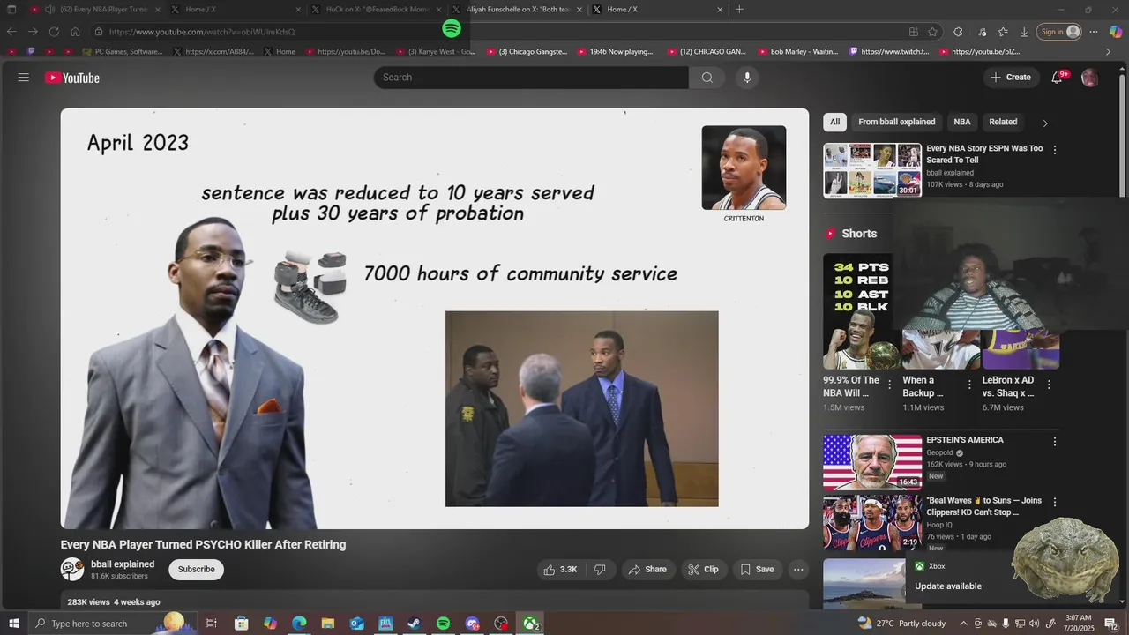Open the Beal Waves to Suns video title
The width and height of the screenshot is (1129, 635).
(x=983, y=506)
